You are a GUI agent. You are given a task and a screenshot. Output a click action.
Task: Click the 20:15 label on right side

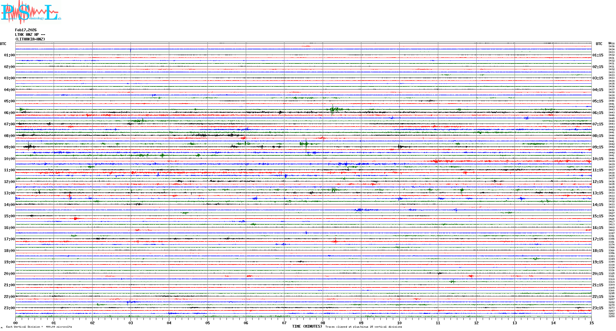598,274
